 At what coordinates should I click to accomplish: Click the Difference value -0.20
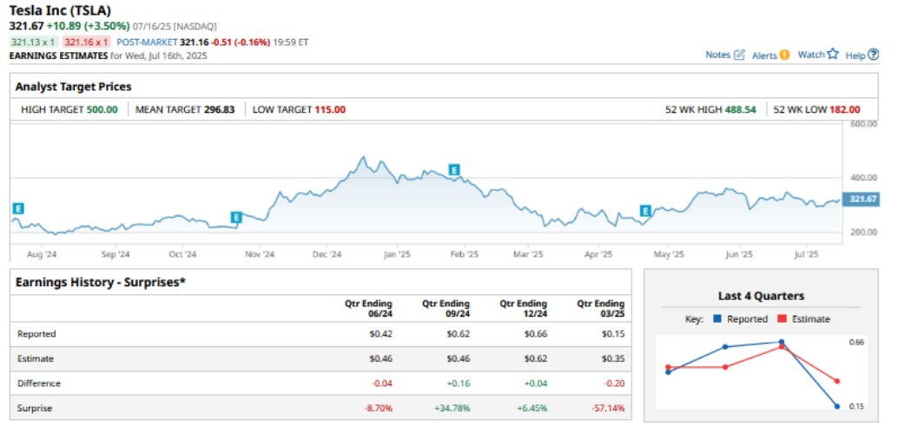(x=615, y=383)
